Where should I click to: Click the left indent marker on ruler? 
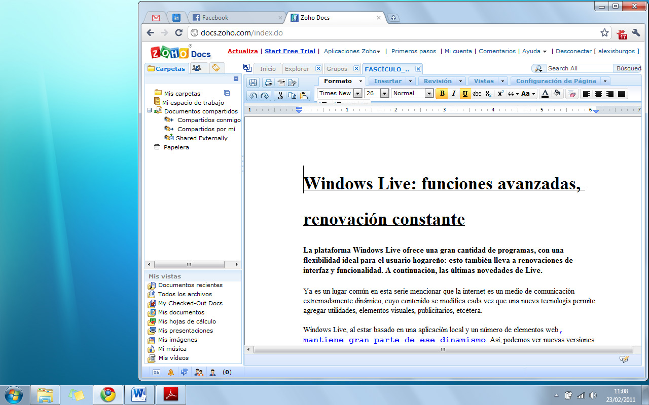(299, 110)
